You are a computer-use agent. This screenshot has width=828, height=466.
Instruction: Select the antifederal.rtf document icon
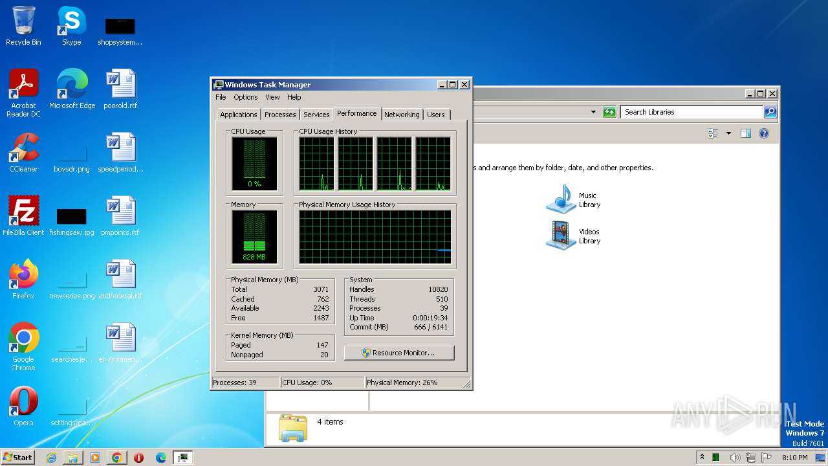tap(120, 280)
